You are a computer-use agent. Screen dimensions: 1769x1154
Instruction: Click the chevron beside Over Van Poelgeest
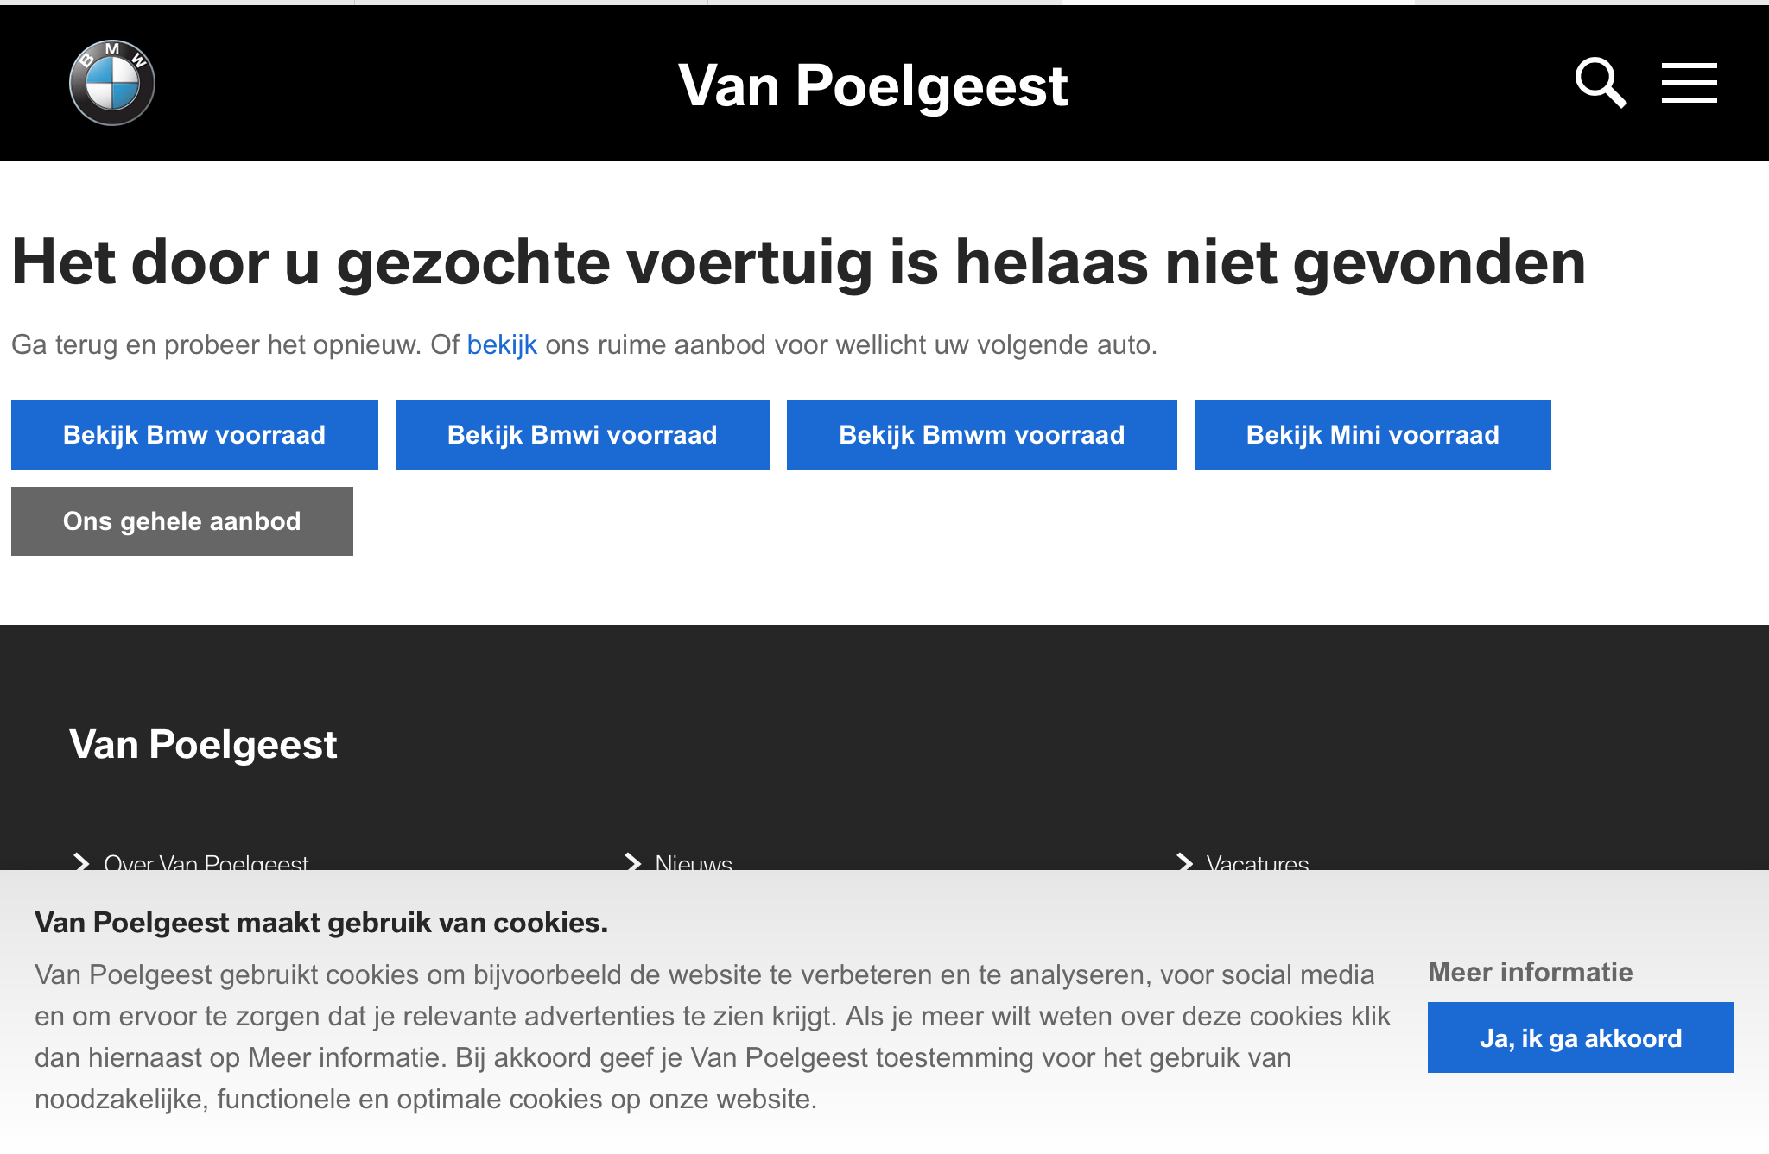pos(82,862)
